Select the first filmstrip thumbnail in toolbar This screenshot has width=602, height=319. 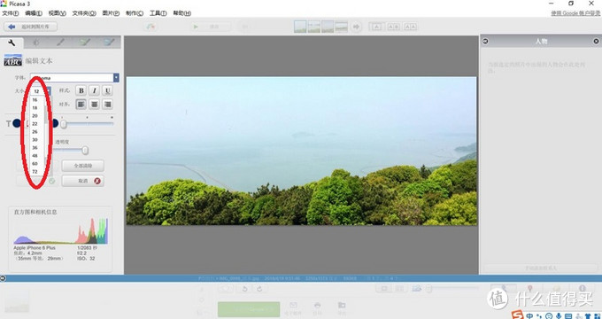300,27
